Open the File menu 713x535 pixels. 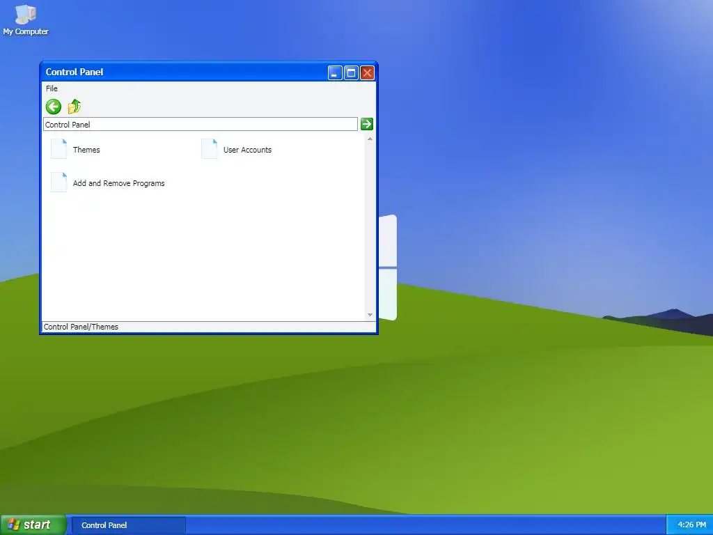tap(52, 88)
